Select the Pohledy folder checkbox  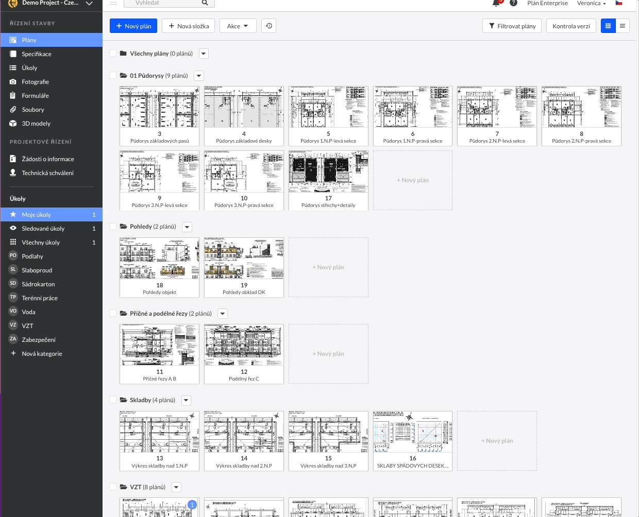[x=113, y=226]
